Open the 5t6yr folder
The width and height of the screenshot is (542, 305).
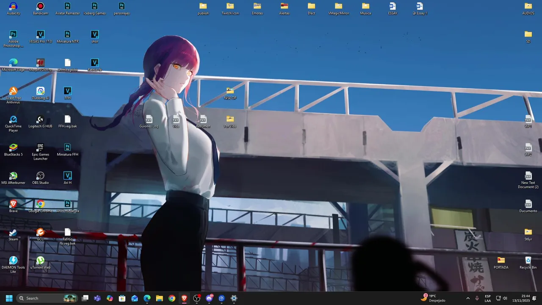click(528, 235)
